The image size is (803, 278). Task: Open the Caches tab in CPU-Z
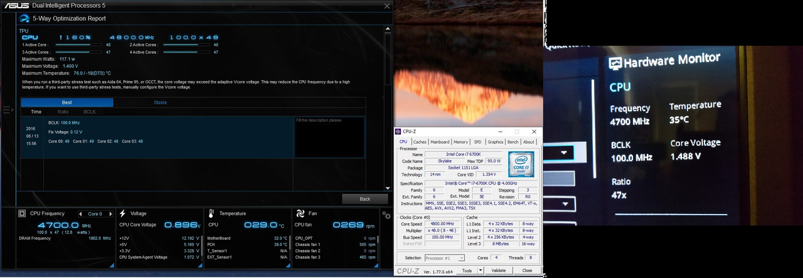[x=420, y=142]
